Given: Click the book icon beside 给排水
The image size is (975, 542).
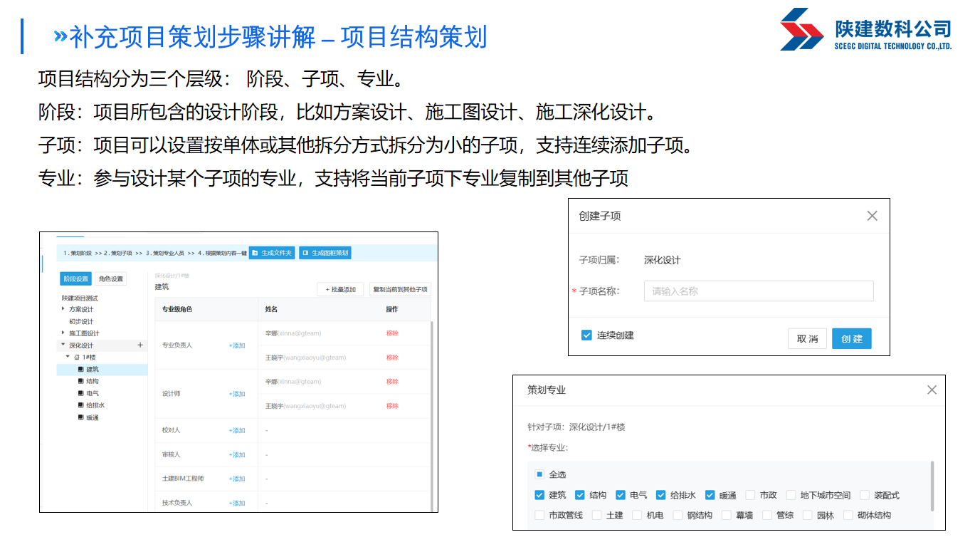Looking at the screenshot, I should (x=80, y=405).
